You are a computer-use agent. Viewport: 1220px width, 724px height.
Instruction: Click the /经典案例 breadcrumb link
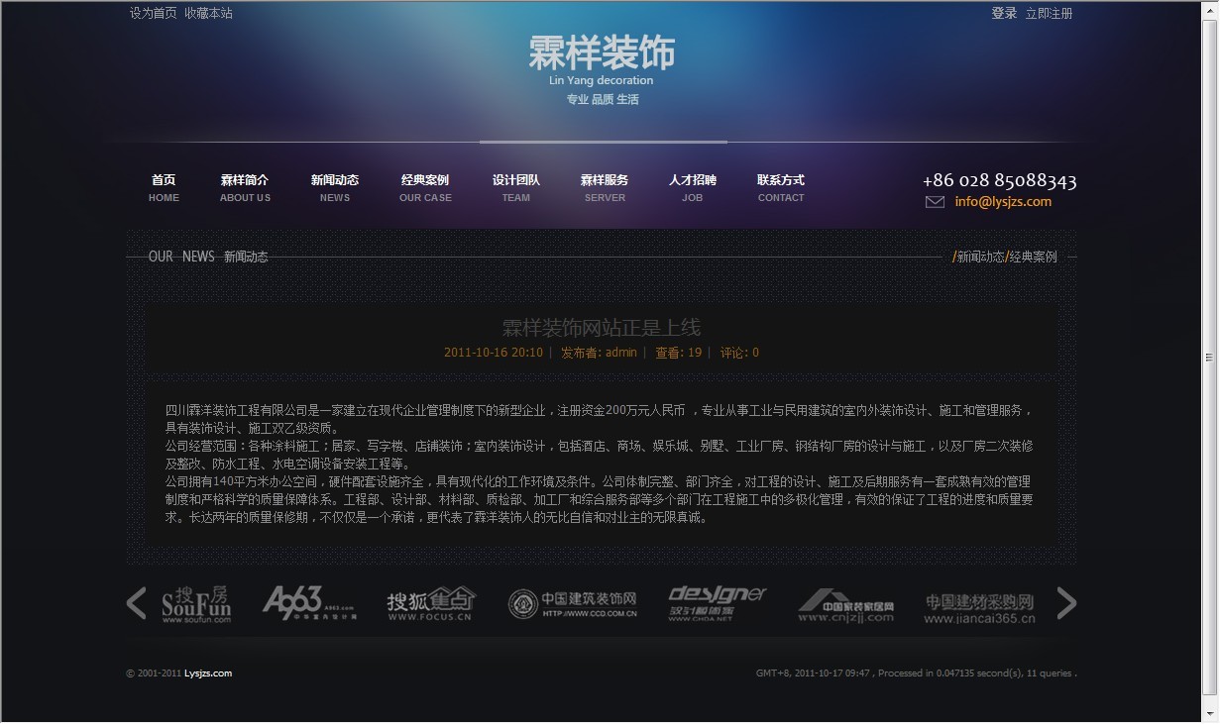coord(1032,257)
